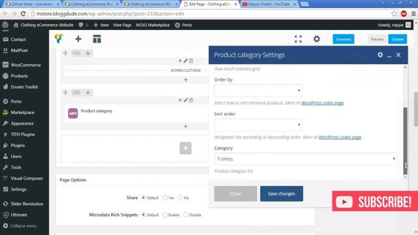This screenshot has height=235, width=418.
Task: Select Share Default radio button
Action: [144, 198]
